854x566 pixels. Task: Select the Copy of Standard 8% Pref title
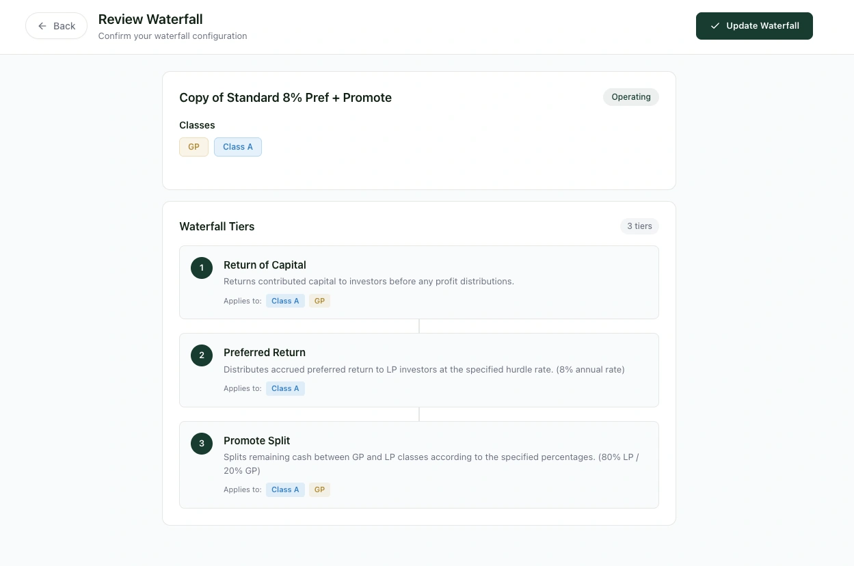(x=285, y=97)
